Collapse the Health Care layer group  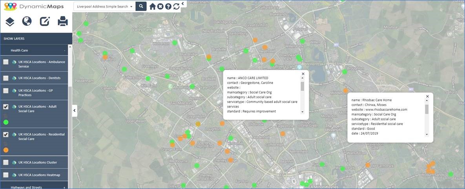64,50
